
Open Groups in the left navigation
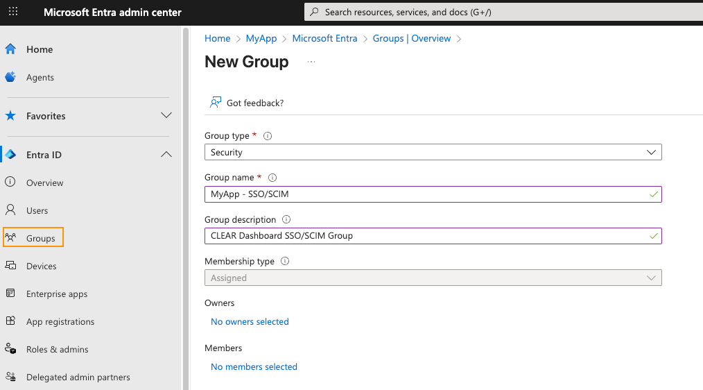coord(41,238)
